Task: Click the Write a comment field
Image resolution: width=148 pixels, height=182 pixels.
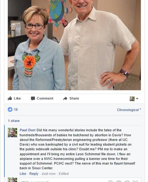Action: [x=64, y=180]
